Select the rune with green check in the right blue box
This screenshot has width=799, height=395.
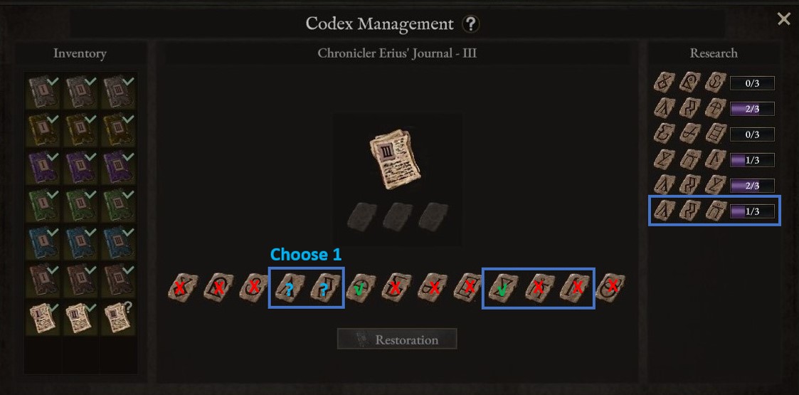tap(504, 288)
